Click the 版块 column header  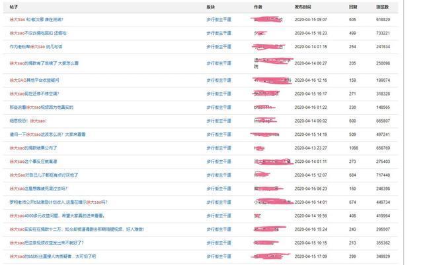tap(211, 6)
